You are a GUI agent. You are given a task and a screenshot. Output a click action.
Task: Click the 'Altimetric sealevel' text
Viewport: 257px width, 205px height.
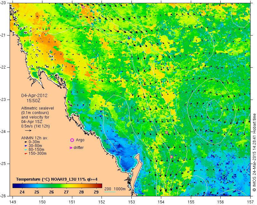[x=38, y=108]
